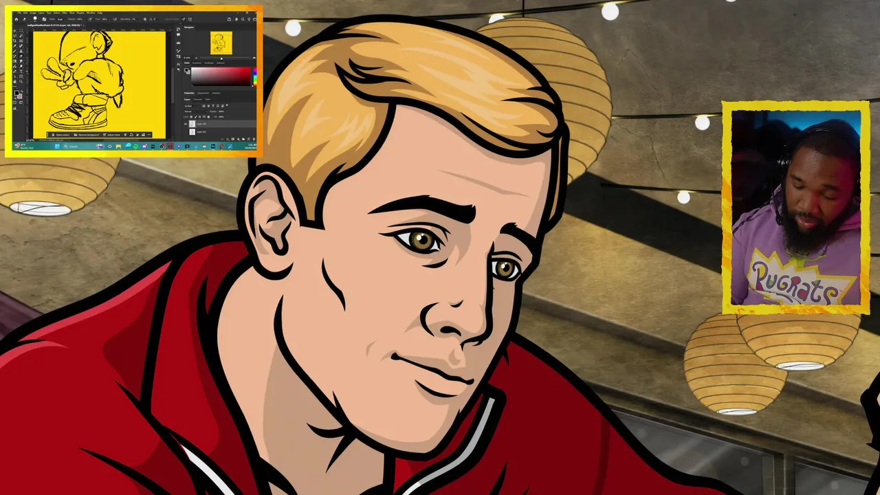The width and height of the screenshot is (880, 495).
Task: Click the black foreground color swatch
Action: tap(16, 93)
